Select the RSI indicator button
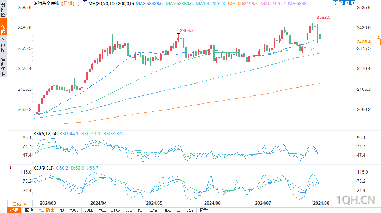The image size is (381, 213). pyautogui.click(x=168, y=210)
